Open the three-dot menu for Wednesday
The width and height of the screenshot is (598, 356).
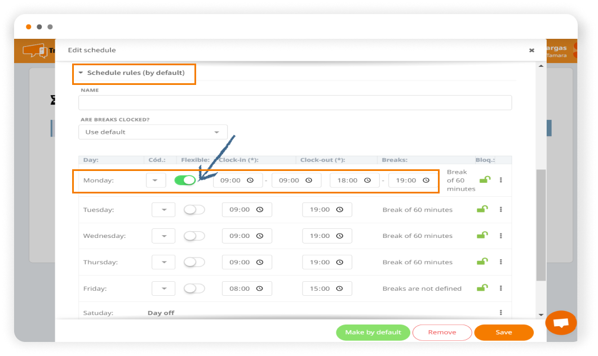click(500, 236)
